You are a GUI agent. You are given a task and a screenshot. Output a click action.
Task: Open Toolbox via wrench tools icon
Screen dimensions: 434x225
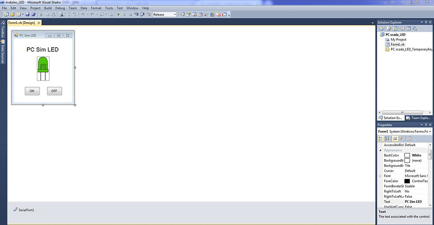206,14
